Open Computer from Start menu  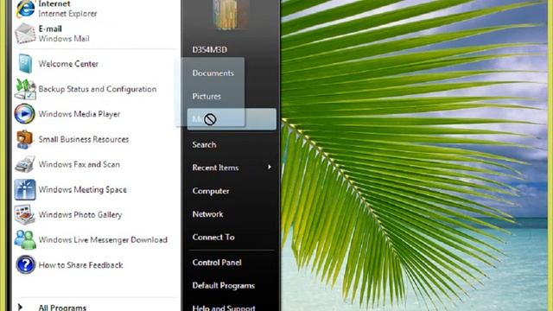211,191
